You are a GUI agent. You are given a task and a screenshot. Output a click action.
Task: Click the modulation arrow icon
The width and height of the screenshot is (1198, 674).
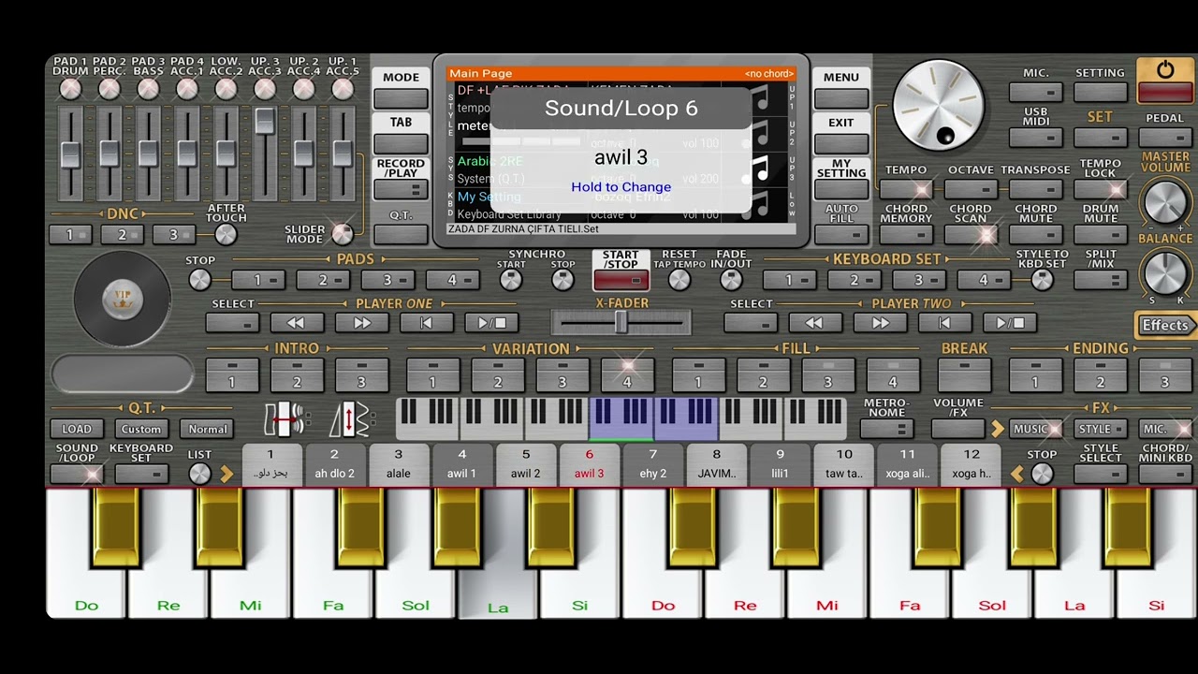(350, 419)
